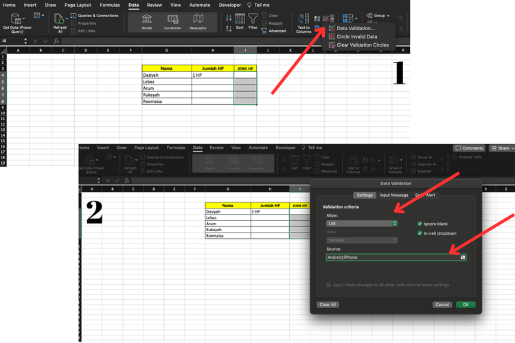The width and height of the screenshot is (515, 343).
Task: Switch to Review tab in upper window
Action: (x=154, y=5)
